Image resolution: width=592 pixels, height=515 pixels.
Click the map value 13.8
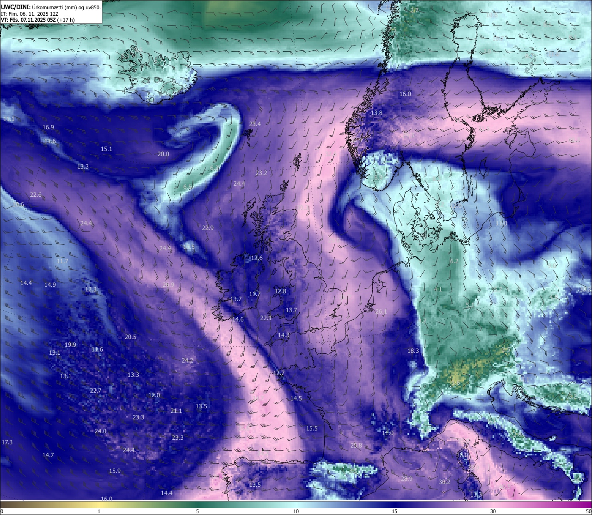(377, 113)
